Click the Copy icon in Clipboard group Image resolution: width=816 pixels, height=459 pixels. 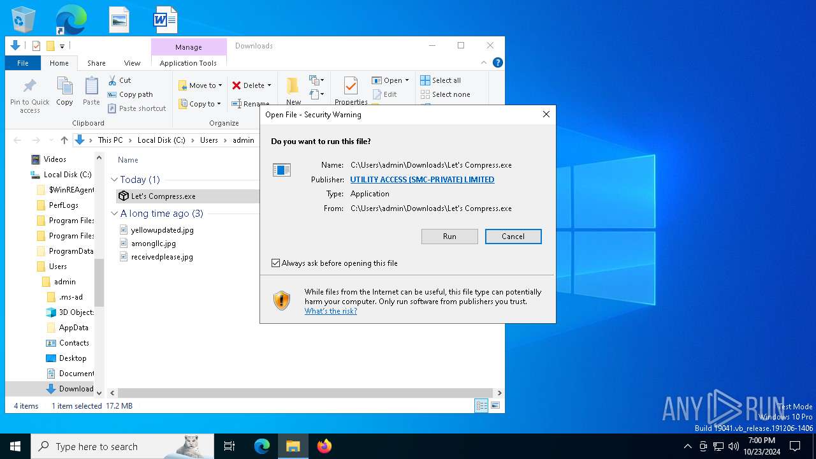tap(64, 91)
